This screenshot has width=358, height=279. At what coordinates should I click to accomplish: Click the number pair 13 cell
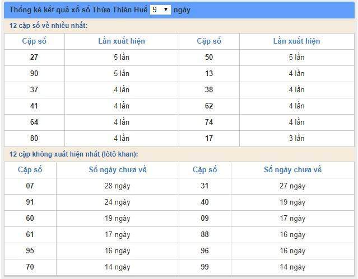(209, 73)
